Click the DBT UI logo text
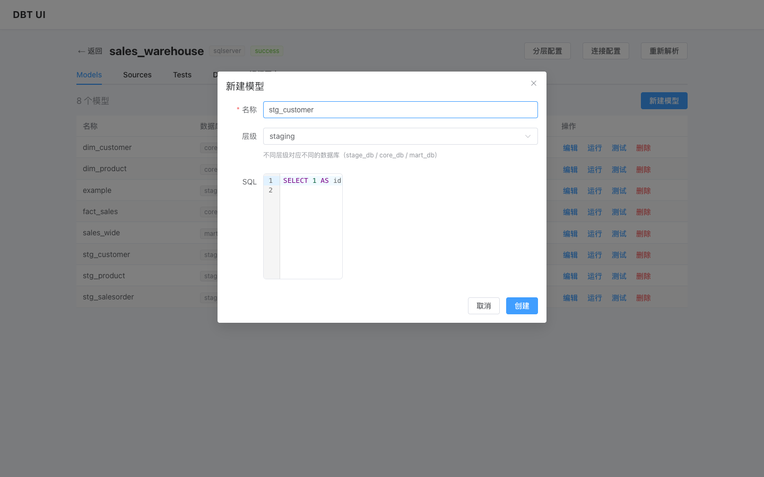The image size is (764, 477). coord(29,15)
